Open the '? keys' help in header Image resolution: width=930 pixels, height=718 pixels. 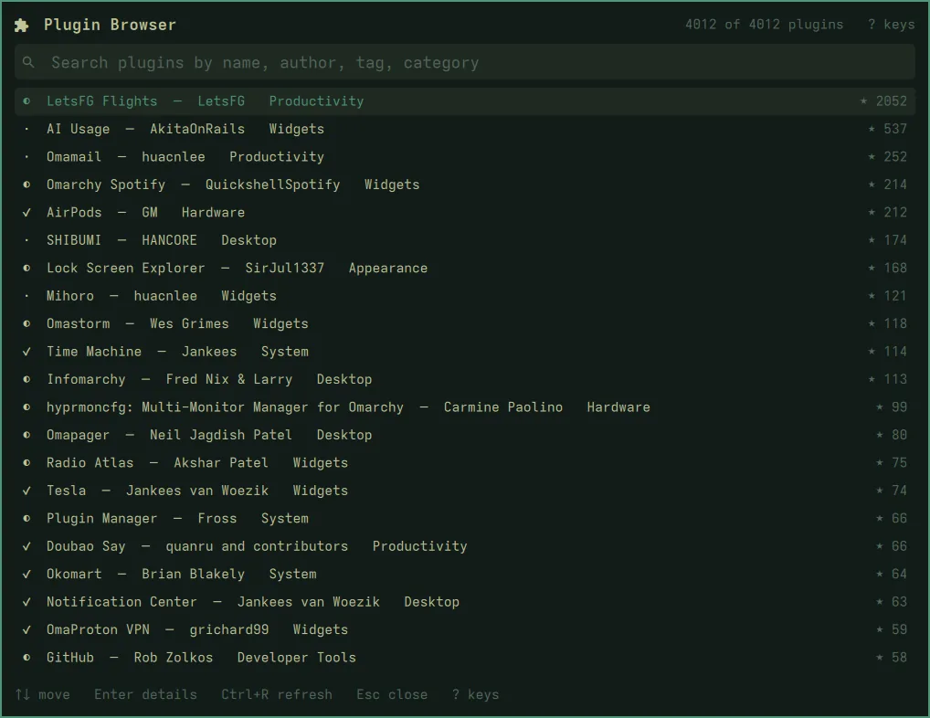(x=891, y=25)
